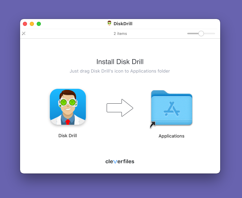Click the DiskDrill window title text
This screenshot has height=198, width=242.
[123, 23]
